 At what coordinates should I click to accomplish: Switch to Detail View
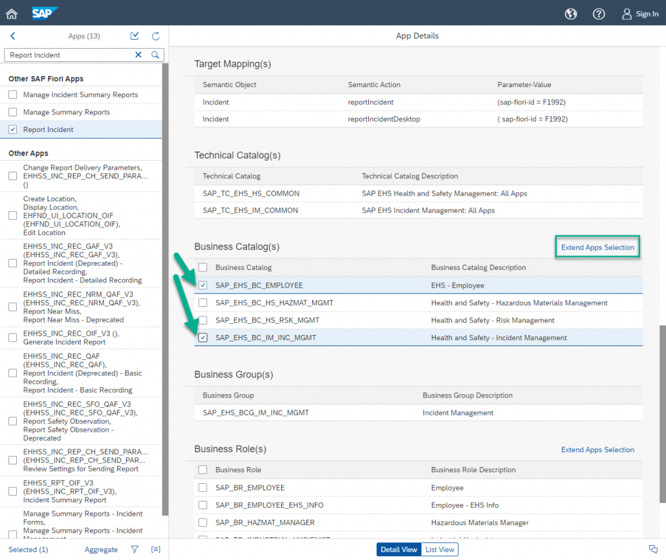click(399, 550)
